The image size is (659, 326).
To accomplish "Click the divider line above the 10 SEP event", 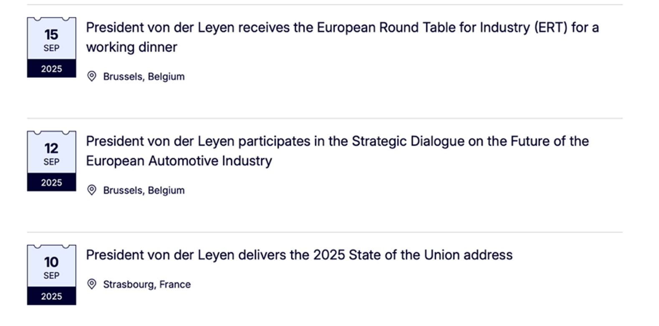I will click(x=325, y=232).
